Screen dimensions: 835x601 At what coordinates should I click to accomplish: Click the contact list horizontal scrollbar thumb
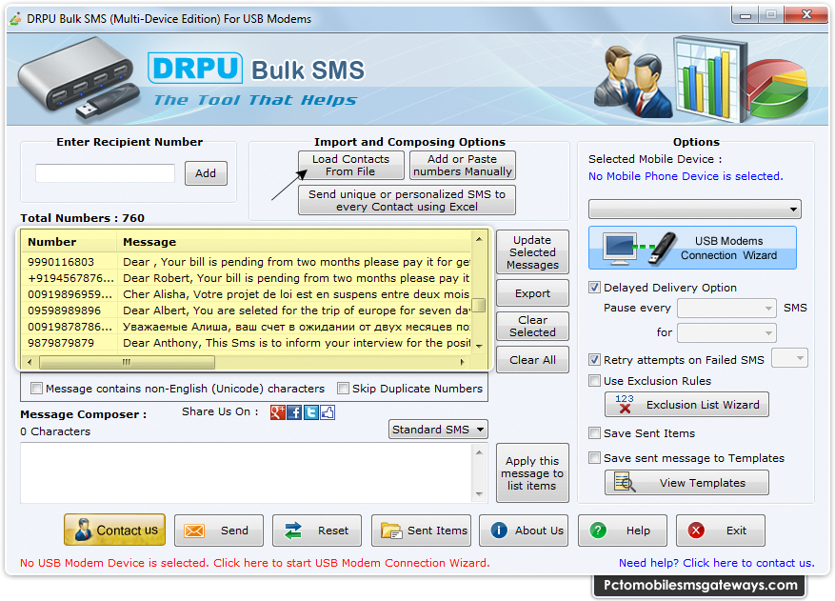pyautogui.click(x=127, y=362)
